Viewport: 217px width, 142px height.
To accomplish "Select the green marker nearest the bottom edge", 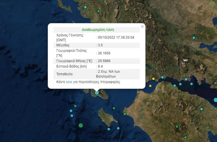I will coord(185,137).
